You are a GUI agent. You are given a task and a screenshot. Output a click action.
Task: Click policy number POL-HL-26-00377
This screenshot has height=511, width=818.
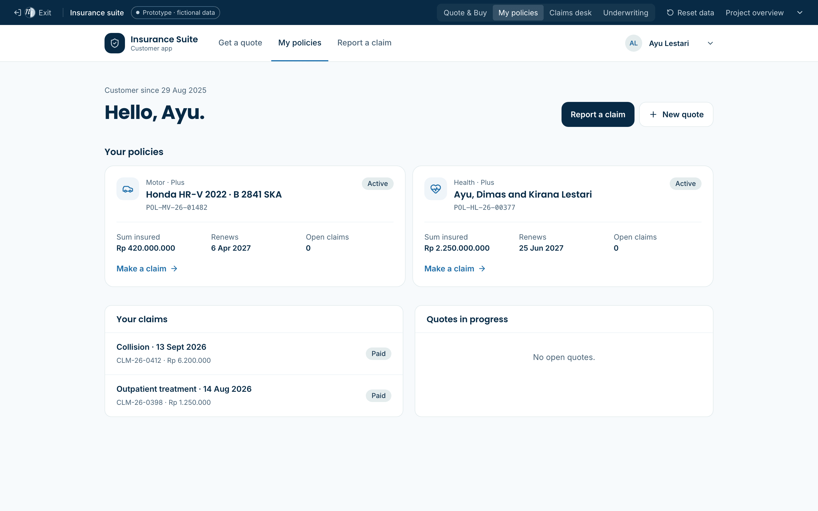pyautogui.click(x=484, y=208)
